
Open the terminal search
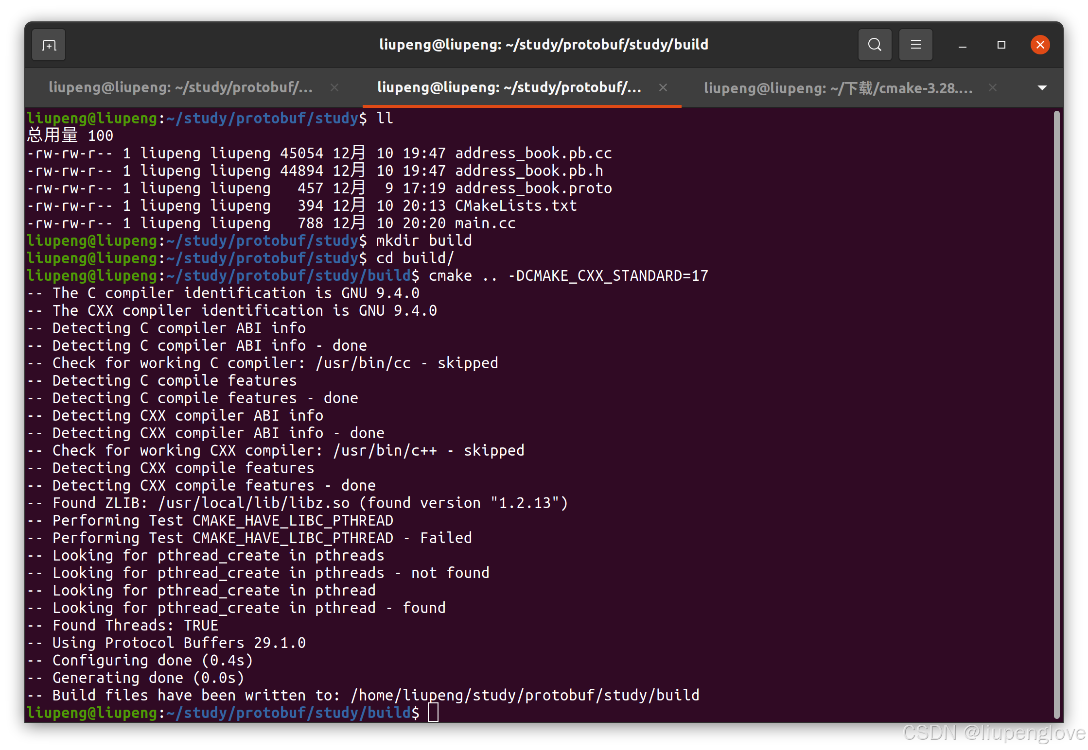tap(875, 45)
